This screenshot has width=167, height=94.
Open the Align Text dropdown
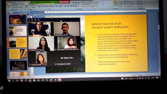86,4
